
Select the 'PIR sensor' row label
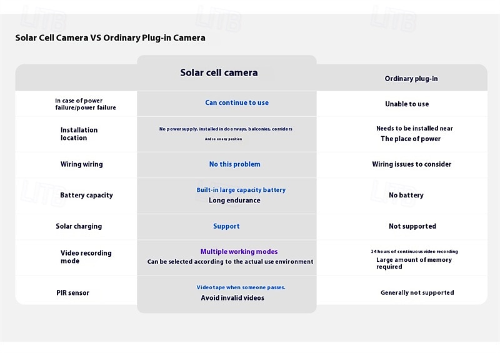point(72,293)
